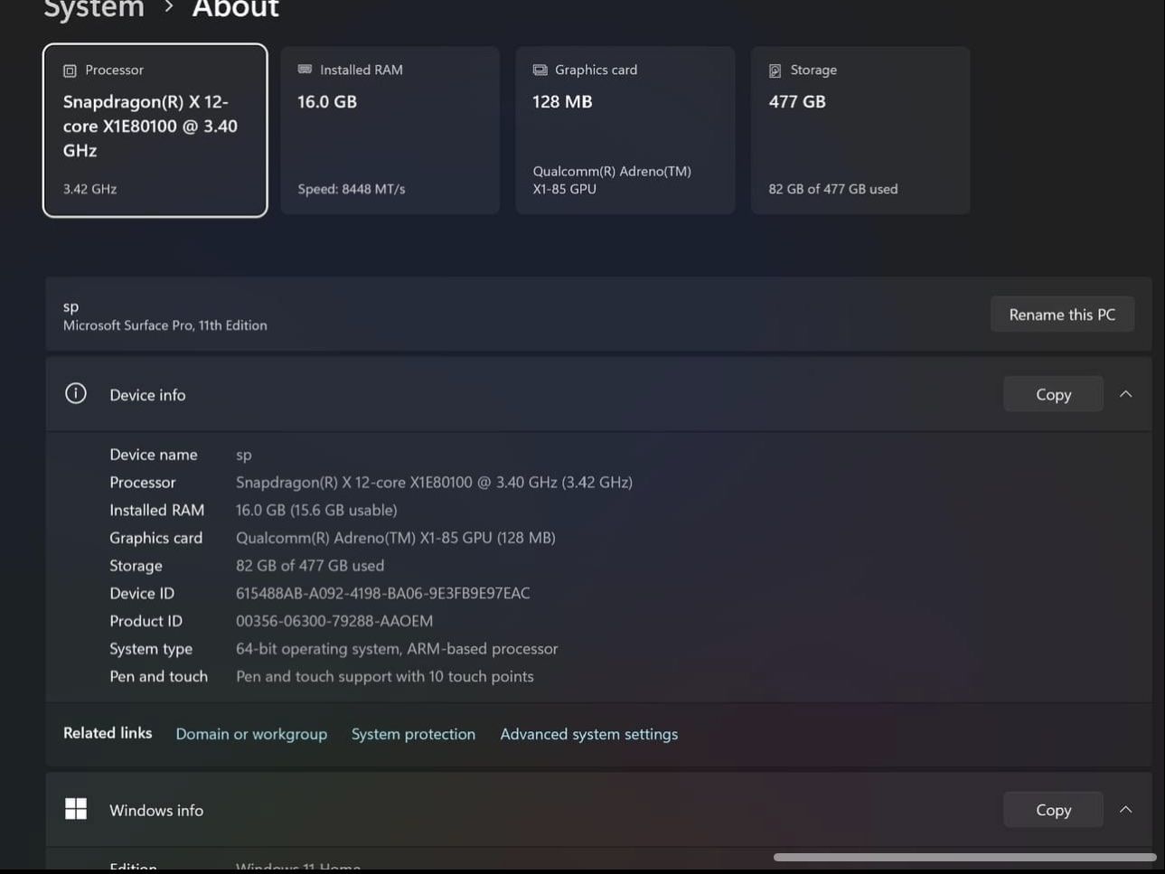Image resolution: width=1165 pixels, height=874 pixels.
Task: Go back to System in the breadcrumb
Action: pos(94,9)
